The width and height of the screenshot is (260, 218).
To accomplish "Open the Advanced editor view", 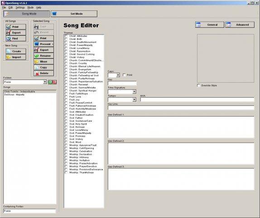I will coord(240,25).
